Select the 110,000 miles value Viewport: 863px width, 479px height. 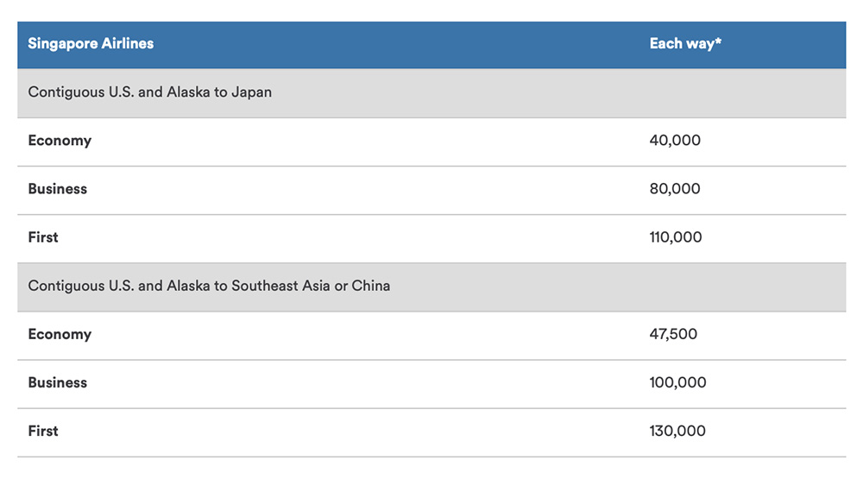pos(676,237)
